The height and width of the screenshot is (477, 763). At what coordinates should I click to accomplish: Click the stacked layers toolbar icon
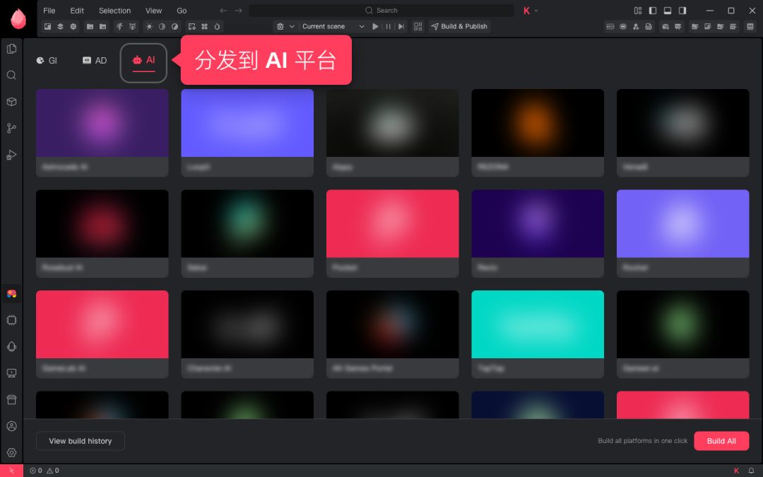pos(60,26)
